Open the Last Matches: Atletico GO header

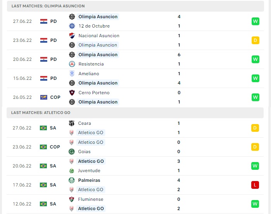click(135, 113)
